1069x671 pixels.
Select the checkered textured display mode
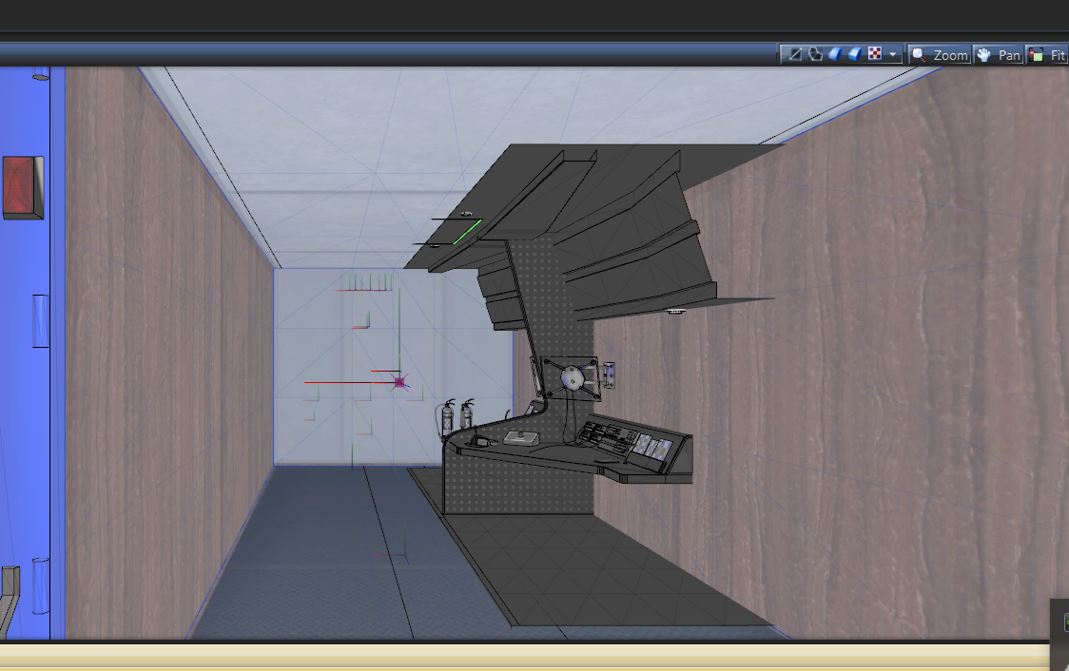coord(875,54)
